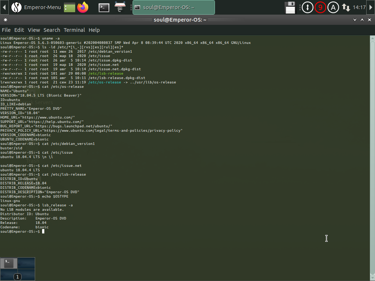
Task: Click the spring-loaded panel icon beside the terminal launcher
Action: tap(120, 7)
